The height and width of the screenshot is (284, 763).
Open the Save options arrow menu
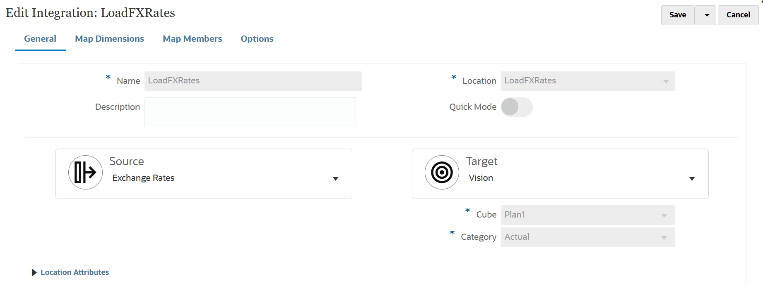pos(707,15)
